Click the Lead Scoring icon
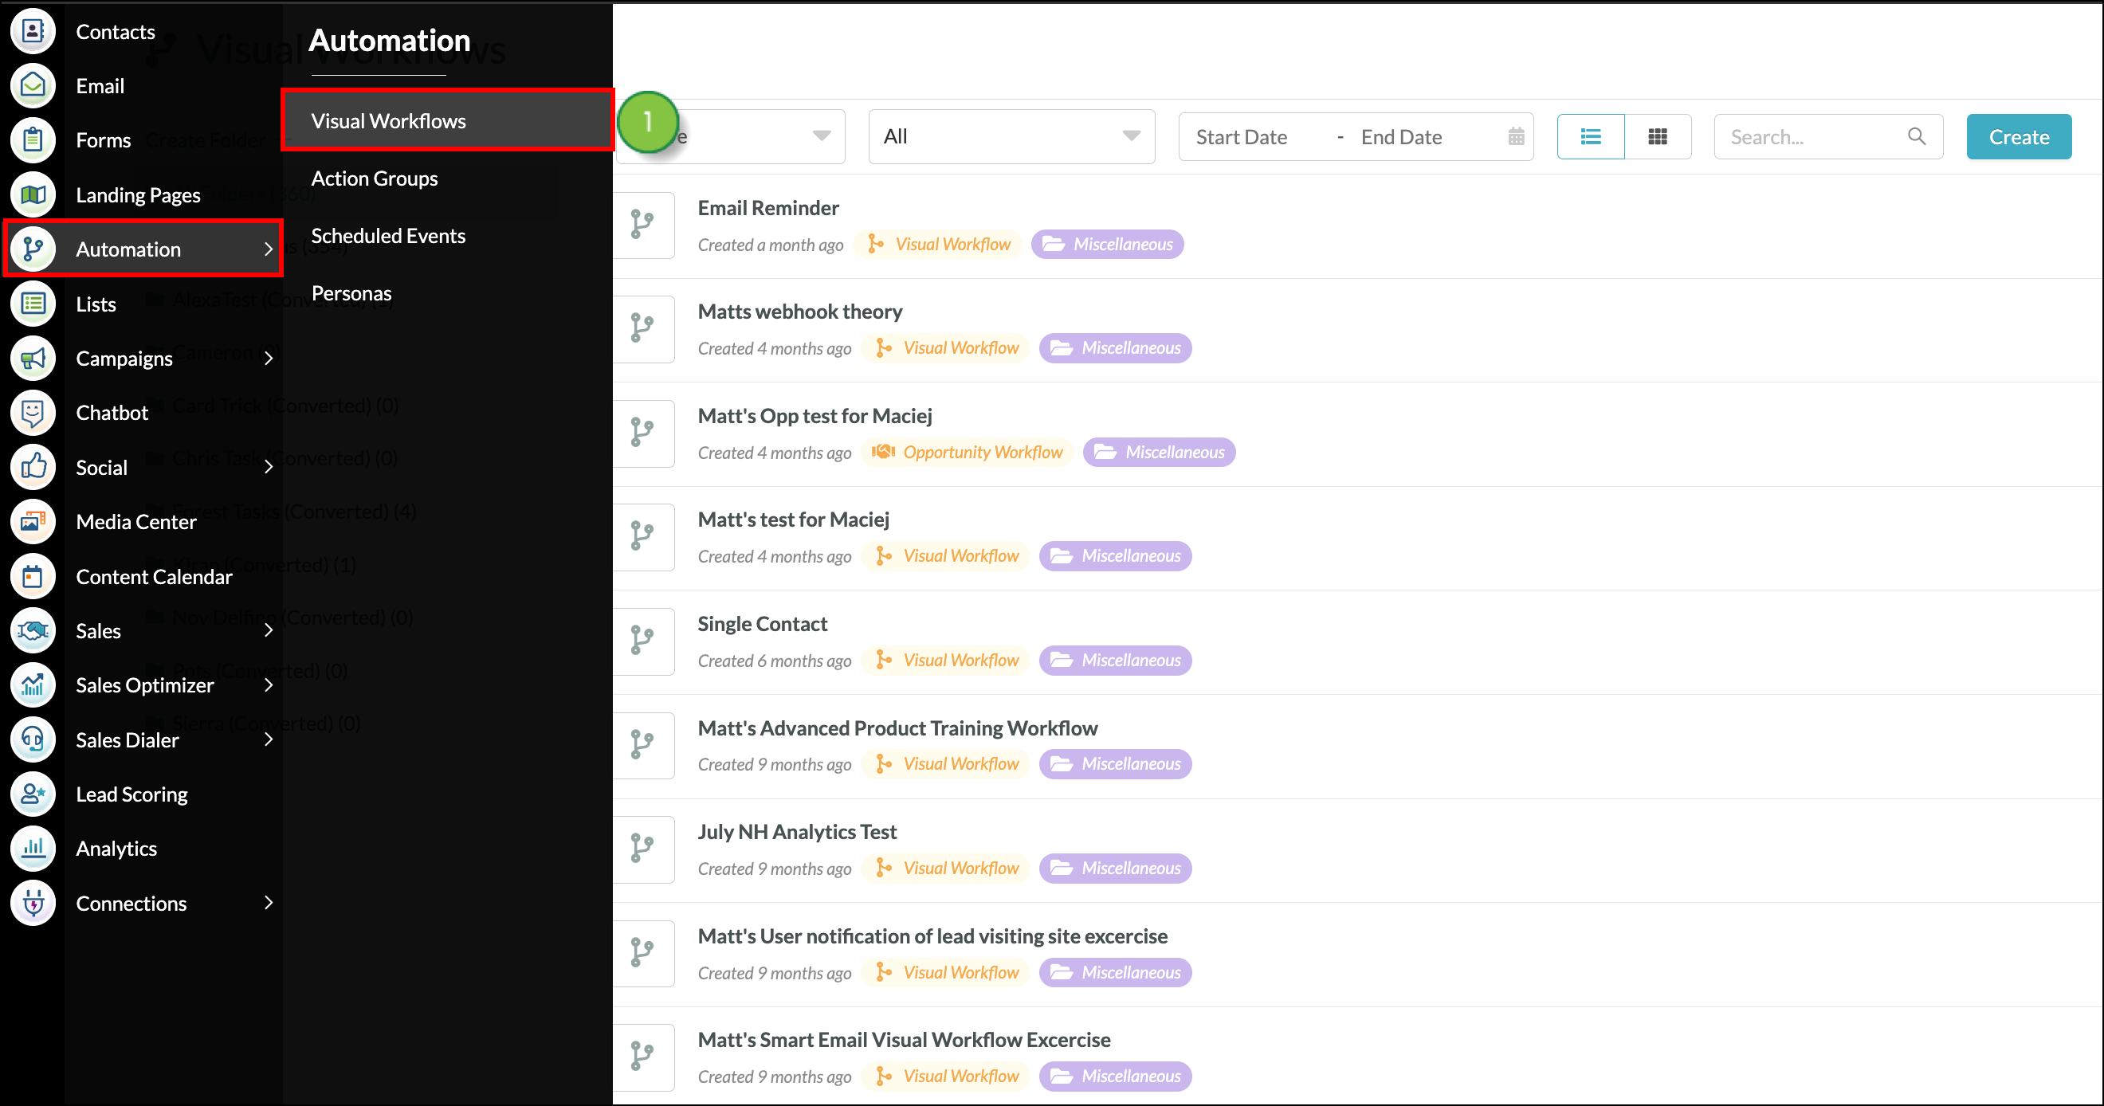Image resolution: width=2104 pixels, height=1106 pixels. click(33, 794)
